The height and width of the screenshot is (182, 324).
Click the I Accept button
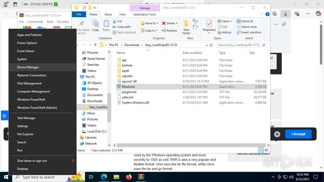click(x=298, y=134)
